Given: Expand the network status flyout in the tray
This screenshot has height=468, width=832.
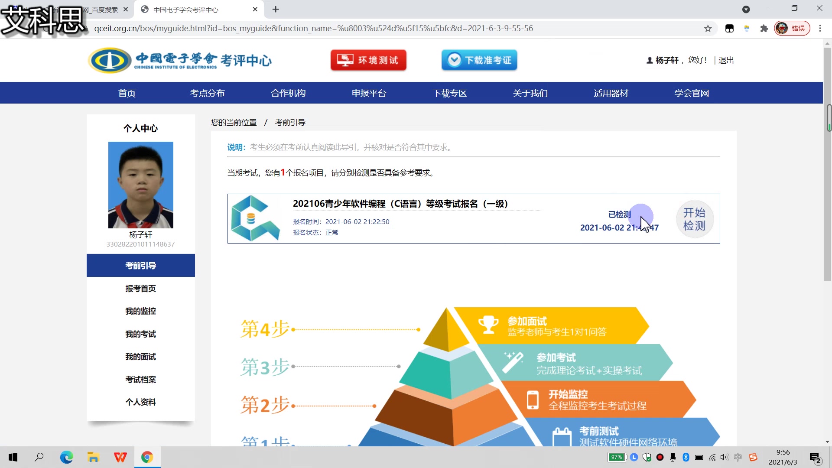Looking at the screenshot, I should pos(712,457).
